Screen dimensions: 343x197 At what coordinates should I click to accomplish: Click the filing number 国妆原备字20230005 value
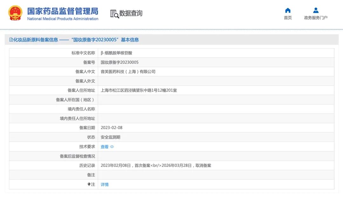coord(119,62)
